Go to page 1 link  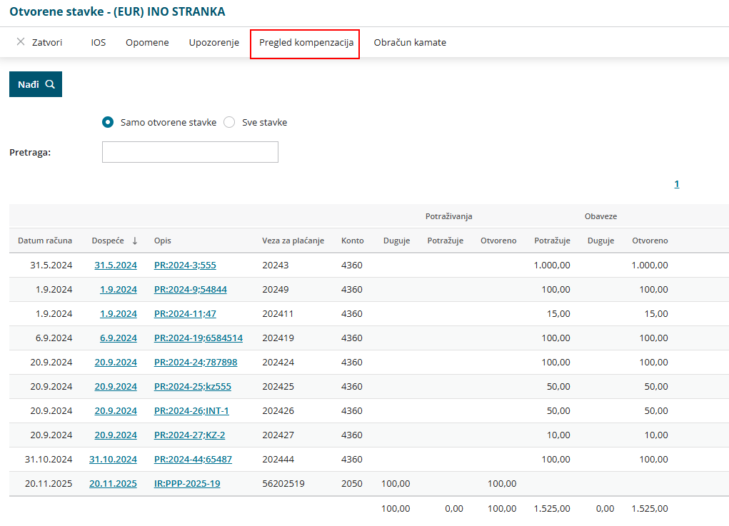pyautogui.click(x=676, y=184)
